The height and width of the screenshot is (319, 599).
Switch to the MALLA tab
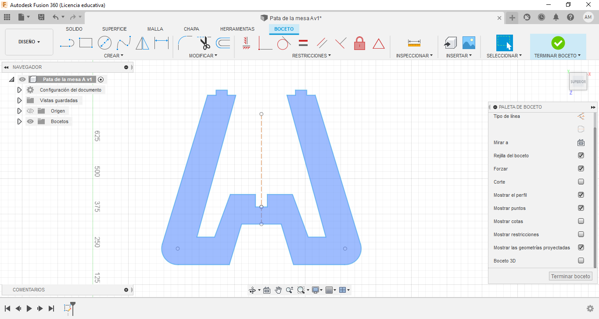coord(155,29)
